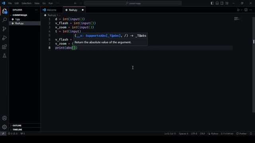Switch to the flash.py editor tab

click(73, 10)
